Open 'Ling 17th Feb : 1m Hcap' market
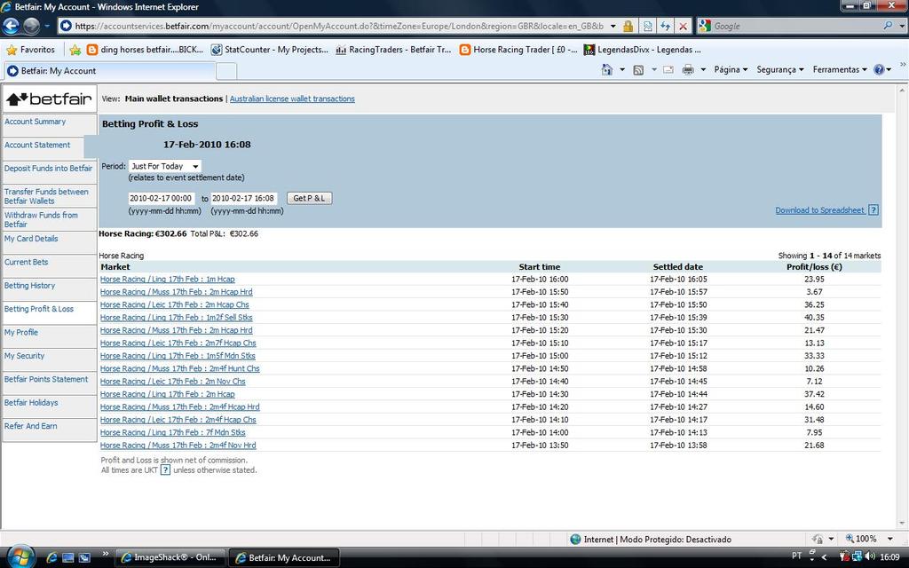Viewport: 909px width, 568px height. click(x=168, y=280)
